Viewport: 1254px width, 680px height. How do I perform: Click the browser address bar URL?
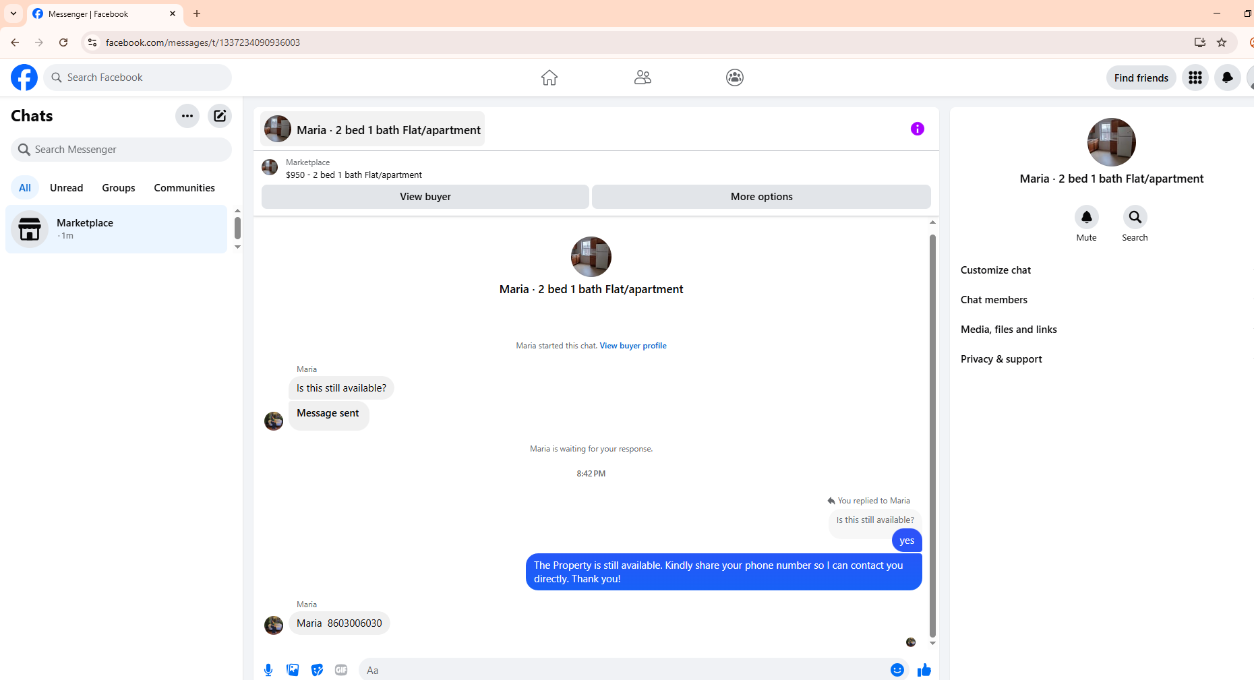(x=203, y=42)
